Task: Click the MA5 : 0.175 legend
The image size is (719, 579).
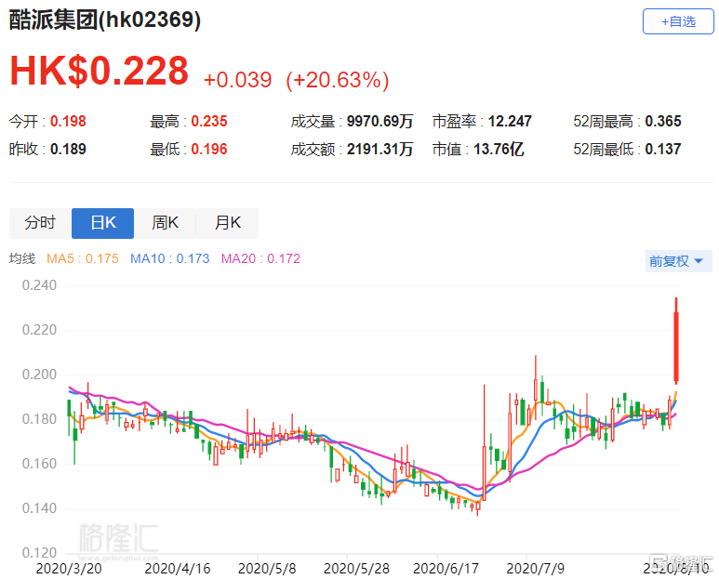Action: pyautogui.click(x=83, y=258)
